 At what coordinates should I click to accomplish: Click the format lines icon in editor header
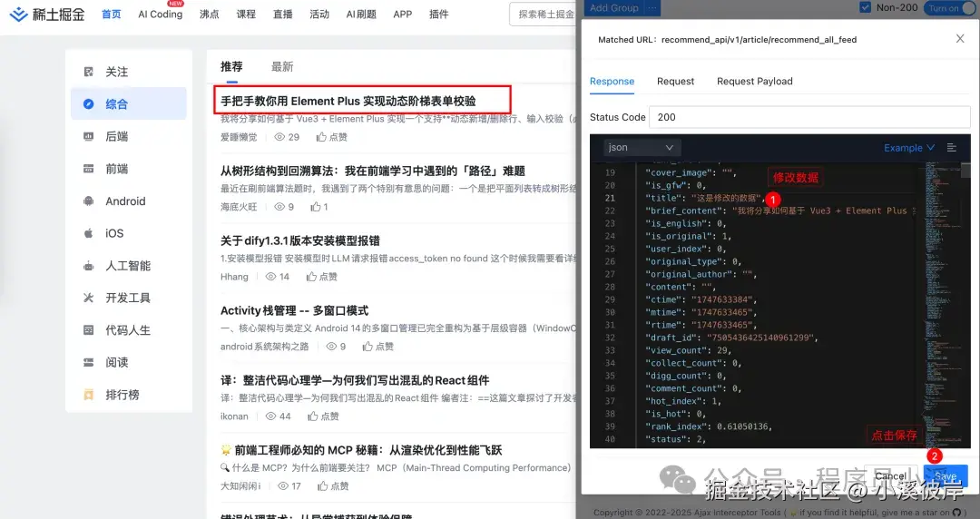[x=952, y=148]
